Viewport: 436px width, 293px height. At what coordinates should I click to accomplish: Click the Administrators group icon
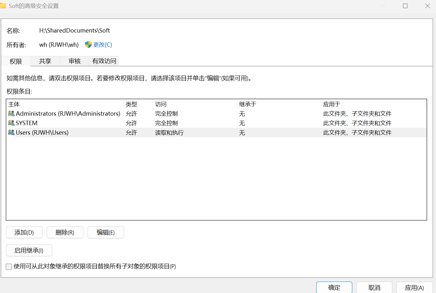pyautogui.click(x=11, y=113)
